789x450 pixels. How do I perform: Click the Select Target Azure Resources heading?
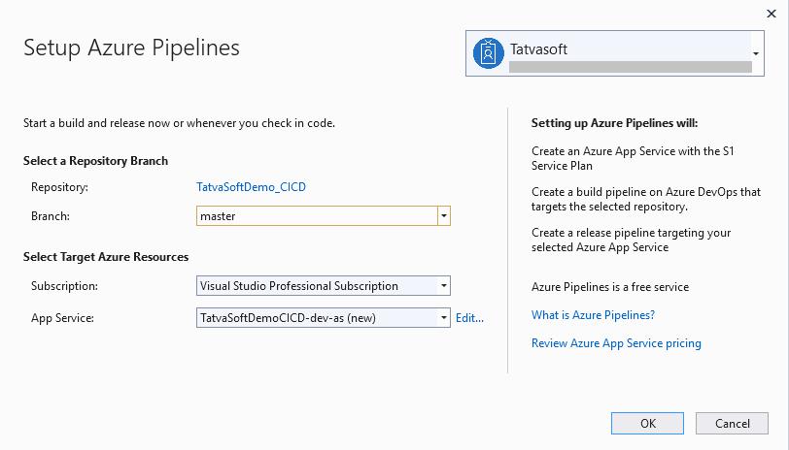106,257
